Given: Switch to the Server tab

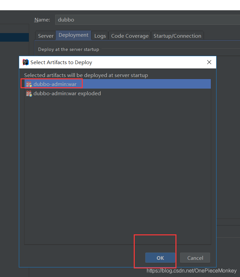Looking at the screenshot, I should [x=46, y=36].
